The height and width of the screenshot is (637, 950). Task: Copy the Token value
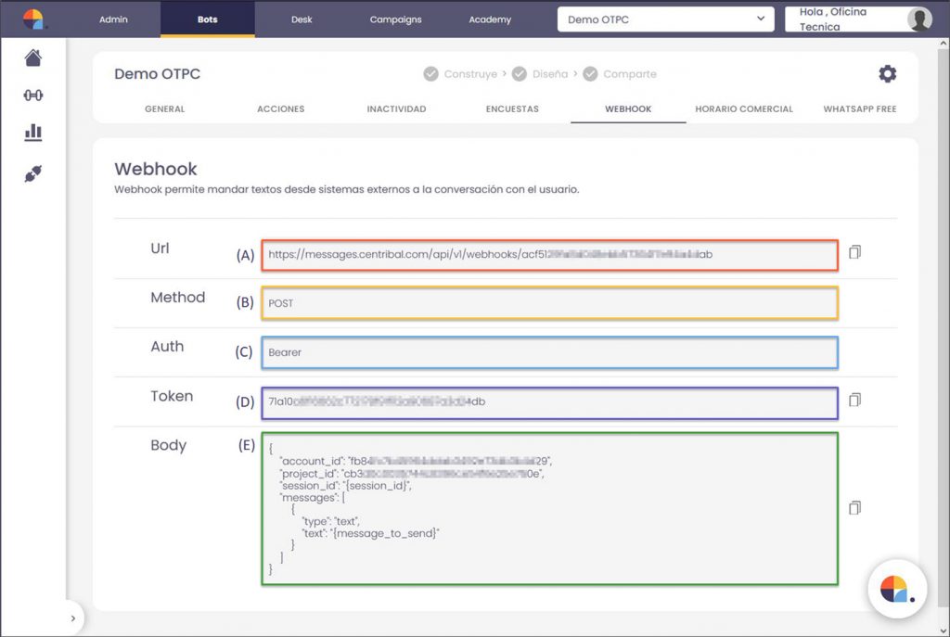[854, 401]
